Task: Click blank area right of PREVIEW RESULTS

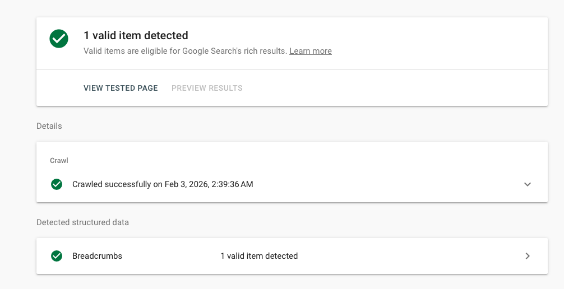Action: point(392,88)
